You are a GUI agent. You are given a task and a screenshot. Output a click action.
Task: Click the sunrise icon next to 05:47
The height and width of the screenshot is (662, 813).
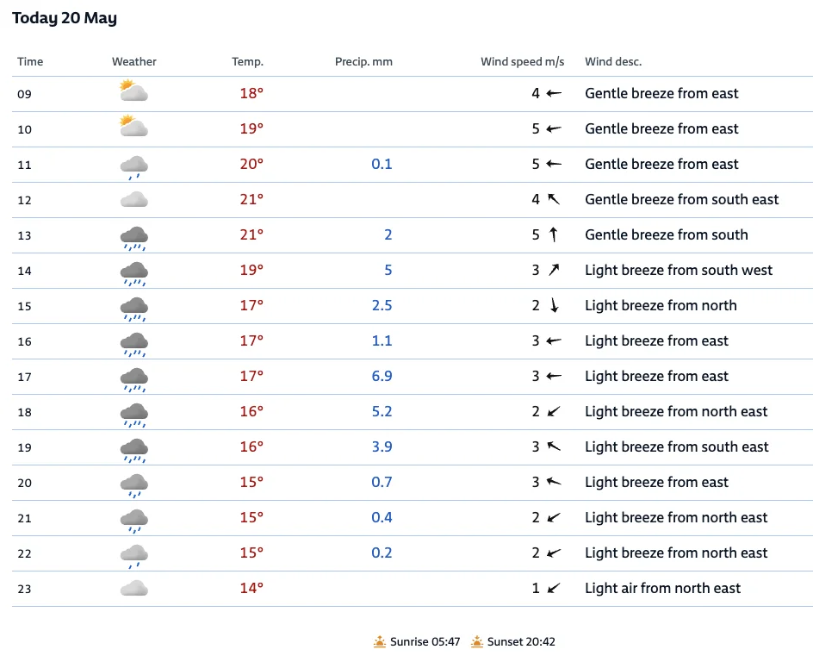380,642
